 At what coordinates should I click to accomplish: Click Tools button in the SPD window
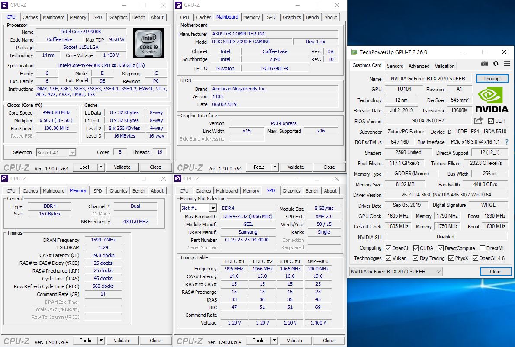258,341
